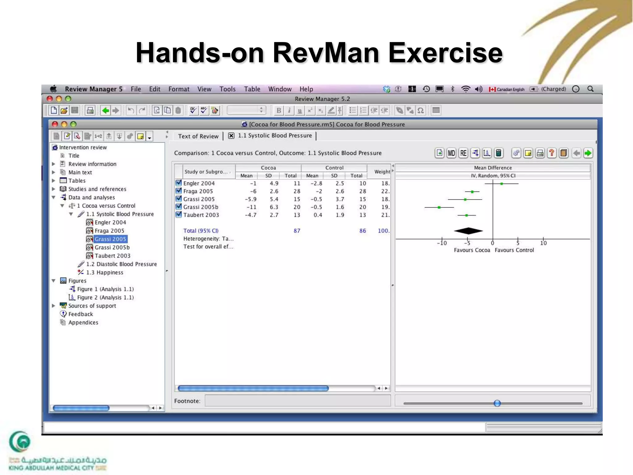Click the Spotlight search icon in menu bar
Screen dimensions: 633x475
point(590,89)
